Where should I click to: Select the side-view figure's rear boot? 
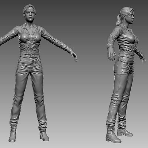(125, 132)
